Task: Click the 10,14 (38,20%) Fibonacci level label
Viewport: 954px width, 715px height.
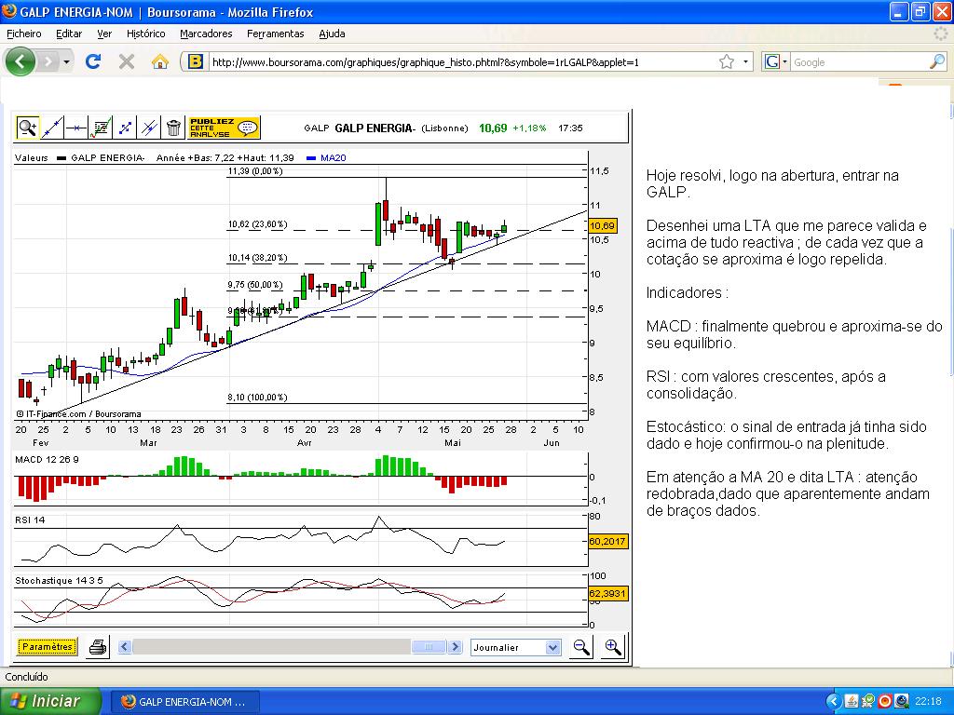Action: coord(257,258)
